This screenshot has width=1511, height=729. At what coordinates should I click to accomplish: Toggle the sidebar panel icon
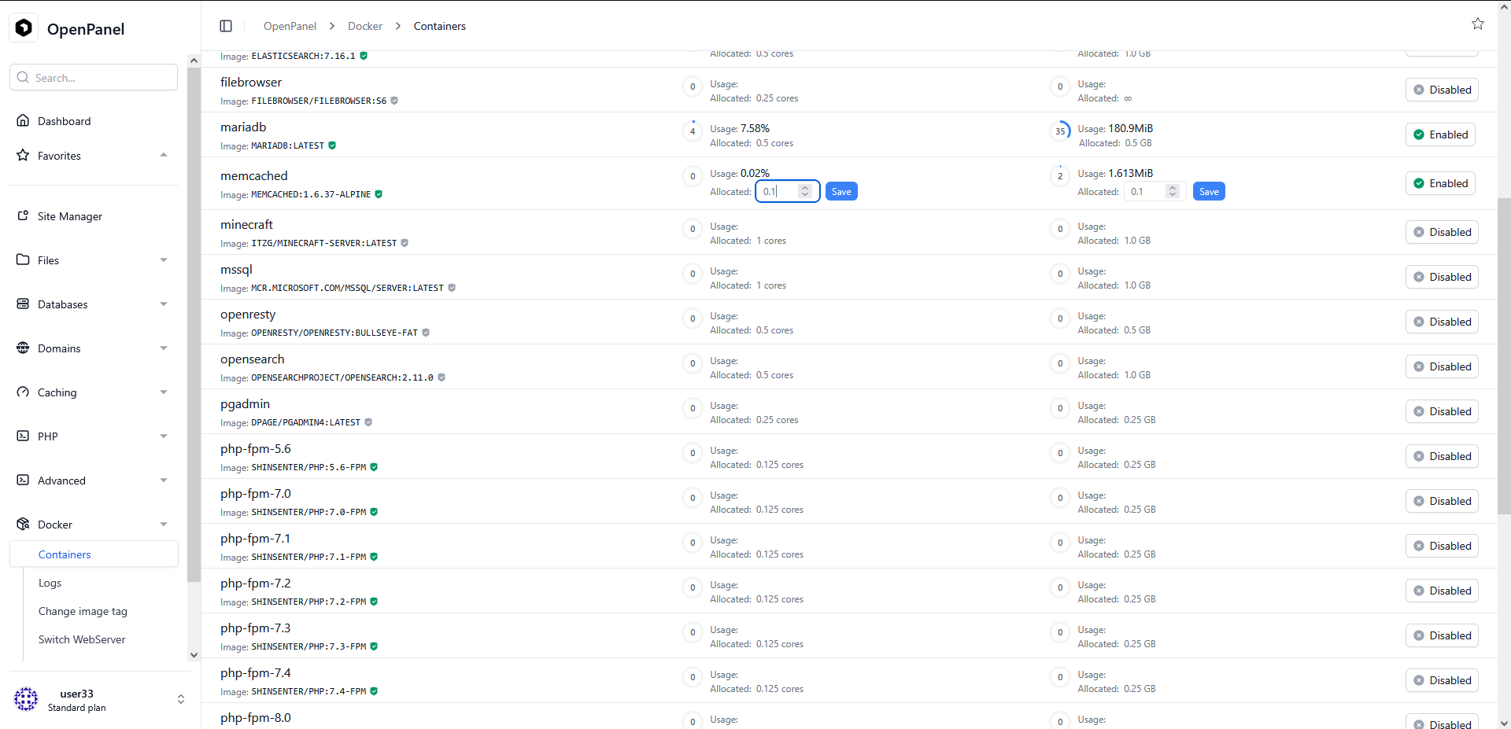[226, 26]
